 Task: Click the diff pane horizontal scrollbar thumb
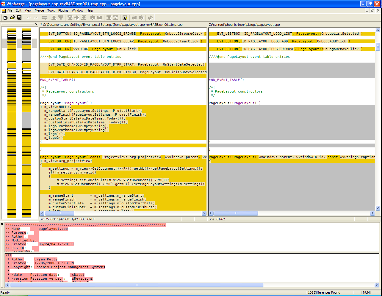pos(137,285)
